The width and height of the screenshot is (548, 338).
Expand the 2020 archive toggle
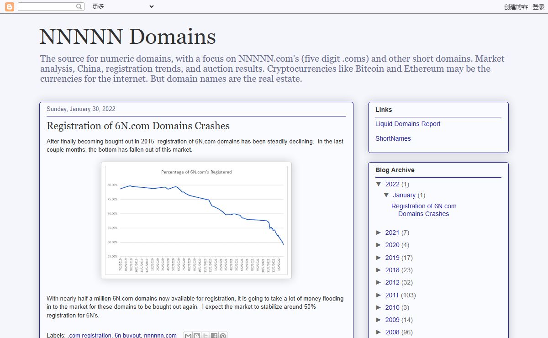(379, 245)
